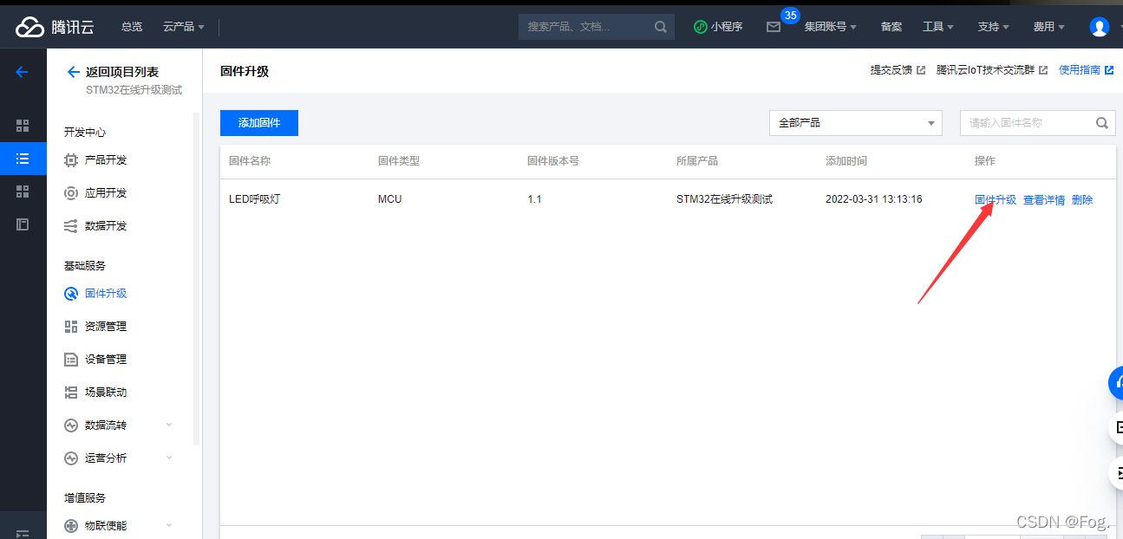
Task: Click the 2022-03-31 13:13:16 timestamp
Action: (874, 199)
